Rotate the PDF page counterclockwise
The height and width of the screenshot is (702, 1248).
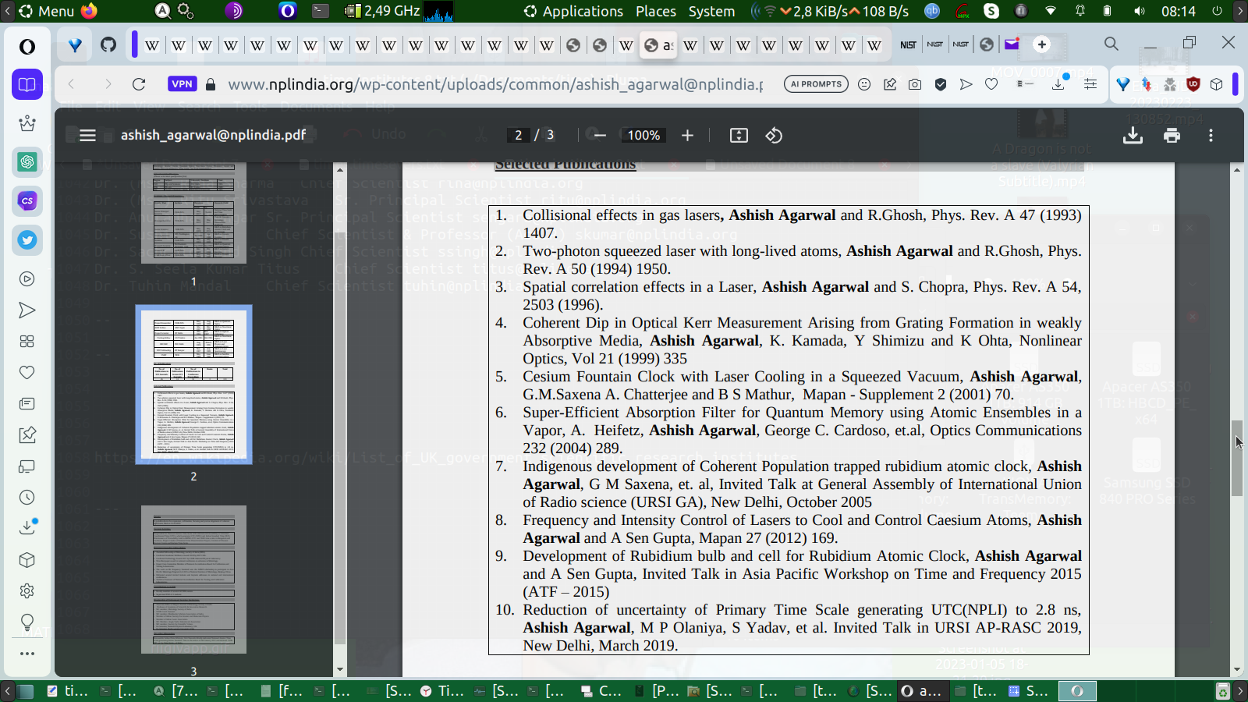(774, 136)
